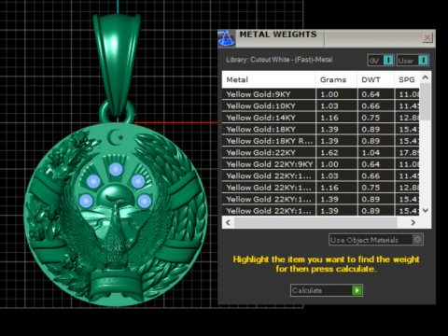Select the Yellow Gold:14KY row

(320, 118)
